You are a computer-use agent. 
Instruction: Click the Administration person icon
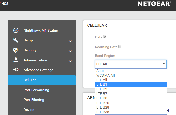click(16, 60)
